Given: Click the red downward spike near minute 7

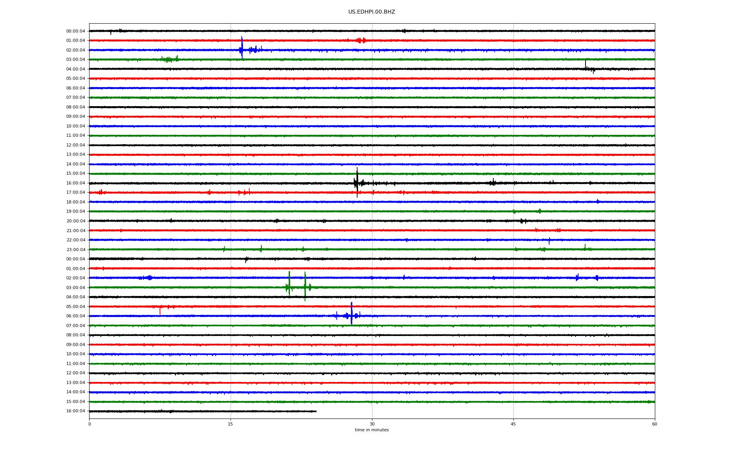Looking at the screenshot, I should [x=160, y=311].
